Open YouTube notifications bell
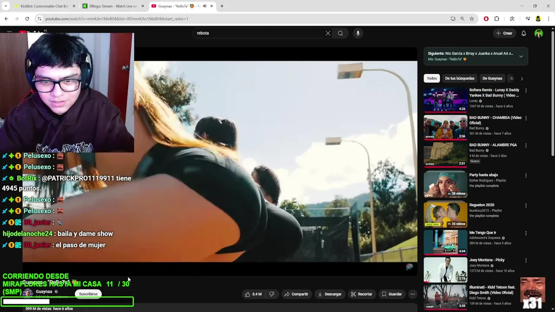This screenshot has height=312, width=555. click(x=523, y=33)
